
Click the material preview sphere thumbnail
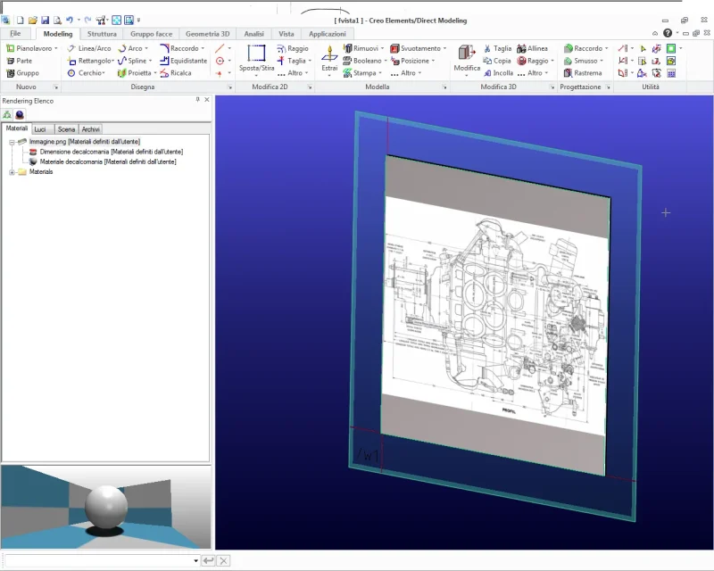click(106, 508)
